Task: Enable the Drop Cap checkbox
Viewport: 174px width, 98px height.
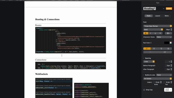Action: tap(144, 90)
